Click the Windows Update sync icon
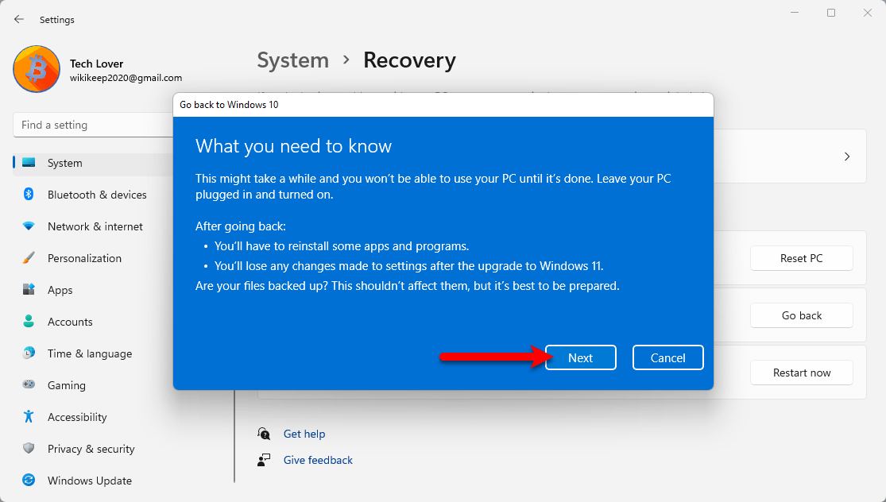 pyautogui.click(x=29, y=480)
